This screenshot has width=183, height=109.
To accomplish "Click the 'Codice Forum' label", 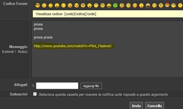I will [x=15, y=4].
